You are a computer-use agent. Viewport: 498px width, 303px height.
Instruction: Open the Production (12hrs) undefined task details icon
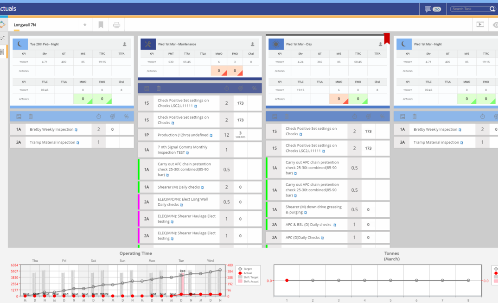coord(211,136)
